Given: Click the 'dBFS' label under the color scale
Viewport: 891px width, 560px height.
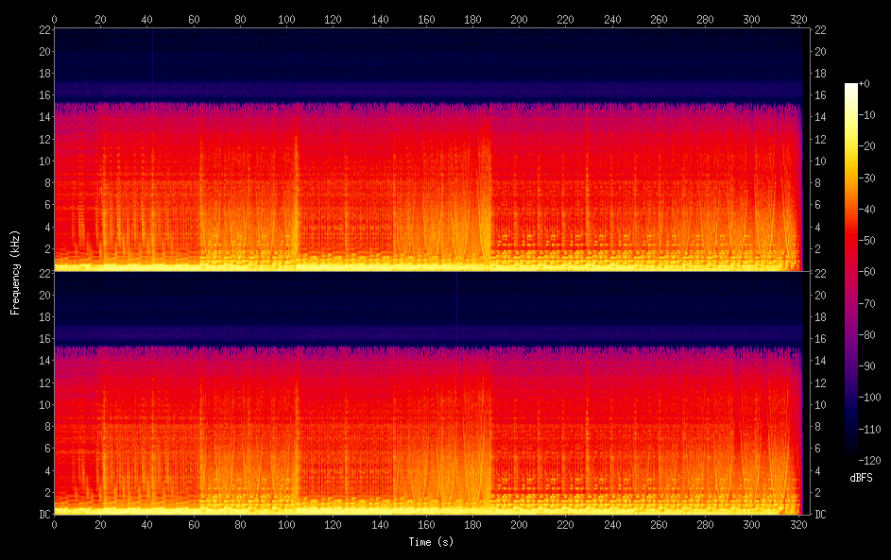Looking at the screenshot, I should click(861, 479).
